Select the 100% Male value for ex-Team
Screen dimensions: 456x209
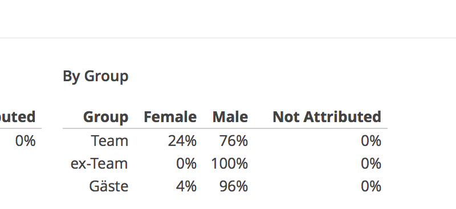pyautogui.click(x=230, y=164)
